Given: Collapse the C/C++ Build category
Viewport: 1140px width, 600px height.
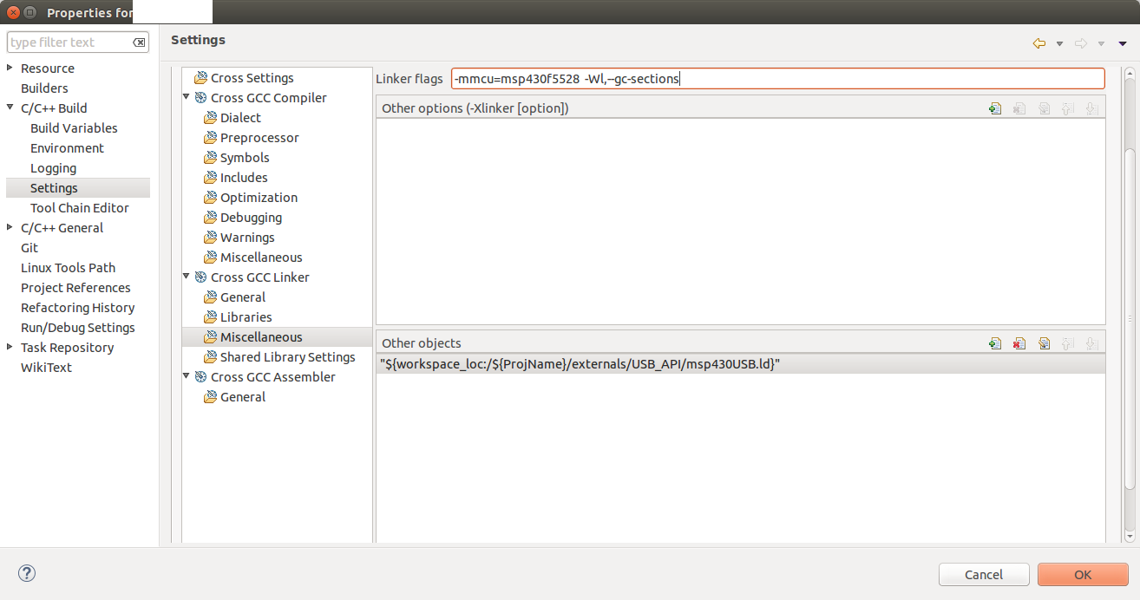Looking at the screenshot, I should [10, 108].
